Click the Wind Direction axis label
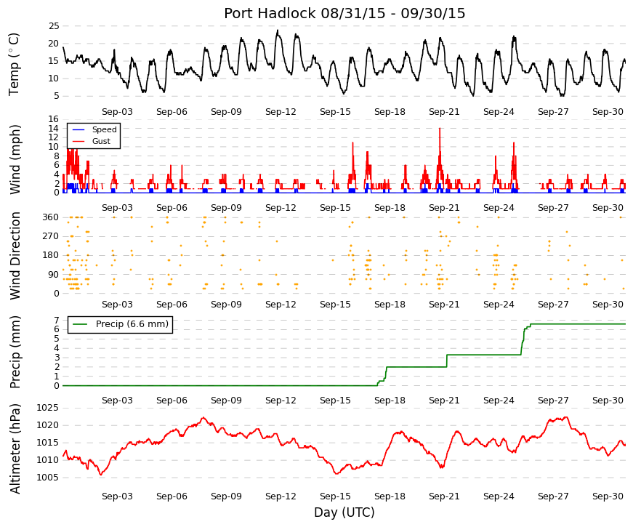The width and height of the screenshot is (633, 527). (15, 256)
